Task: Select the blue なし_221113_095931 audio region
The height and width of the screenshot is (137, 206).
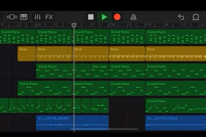Action: (72, 123)
